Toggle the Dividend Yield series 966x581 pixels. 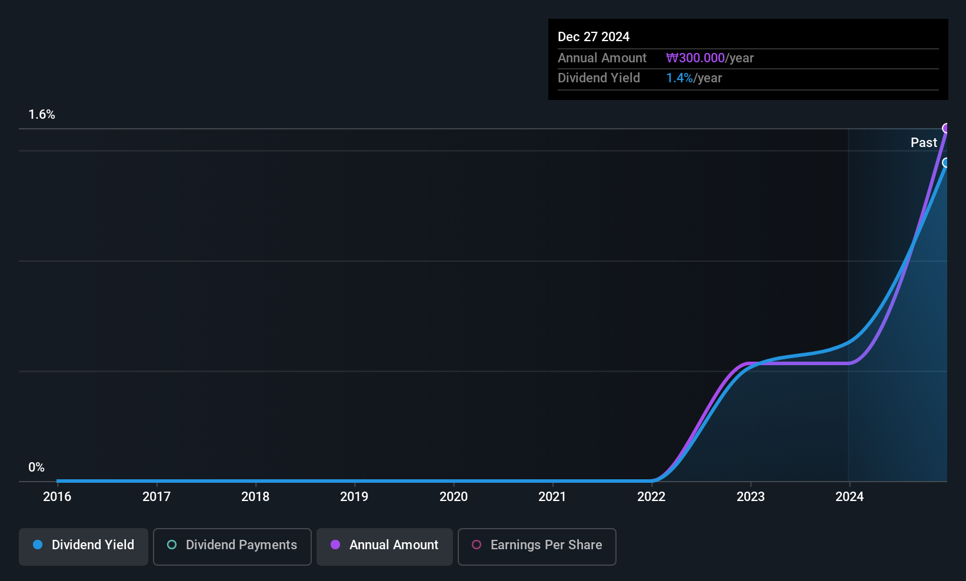[x=84, y=546]
